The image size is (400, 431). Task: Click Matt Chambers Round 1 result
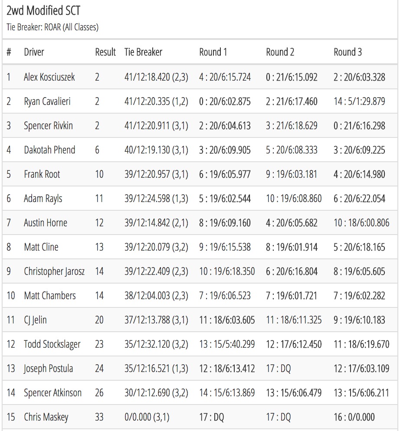pyautogui.click(x=225, y=295)
